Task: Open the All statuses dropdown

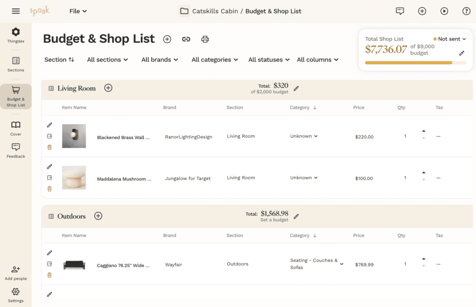Action: click(269, 60)
